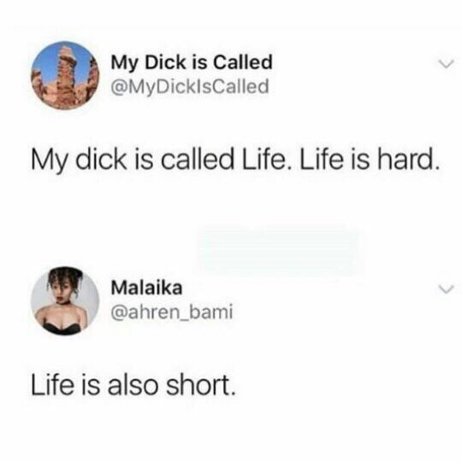Click the word Life starting the reply
Image resolution: width=462 pixels, height=462 pixels.
pos(52,385)
